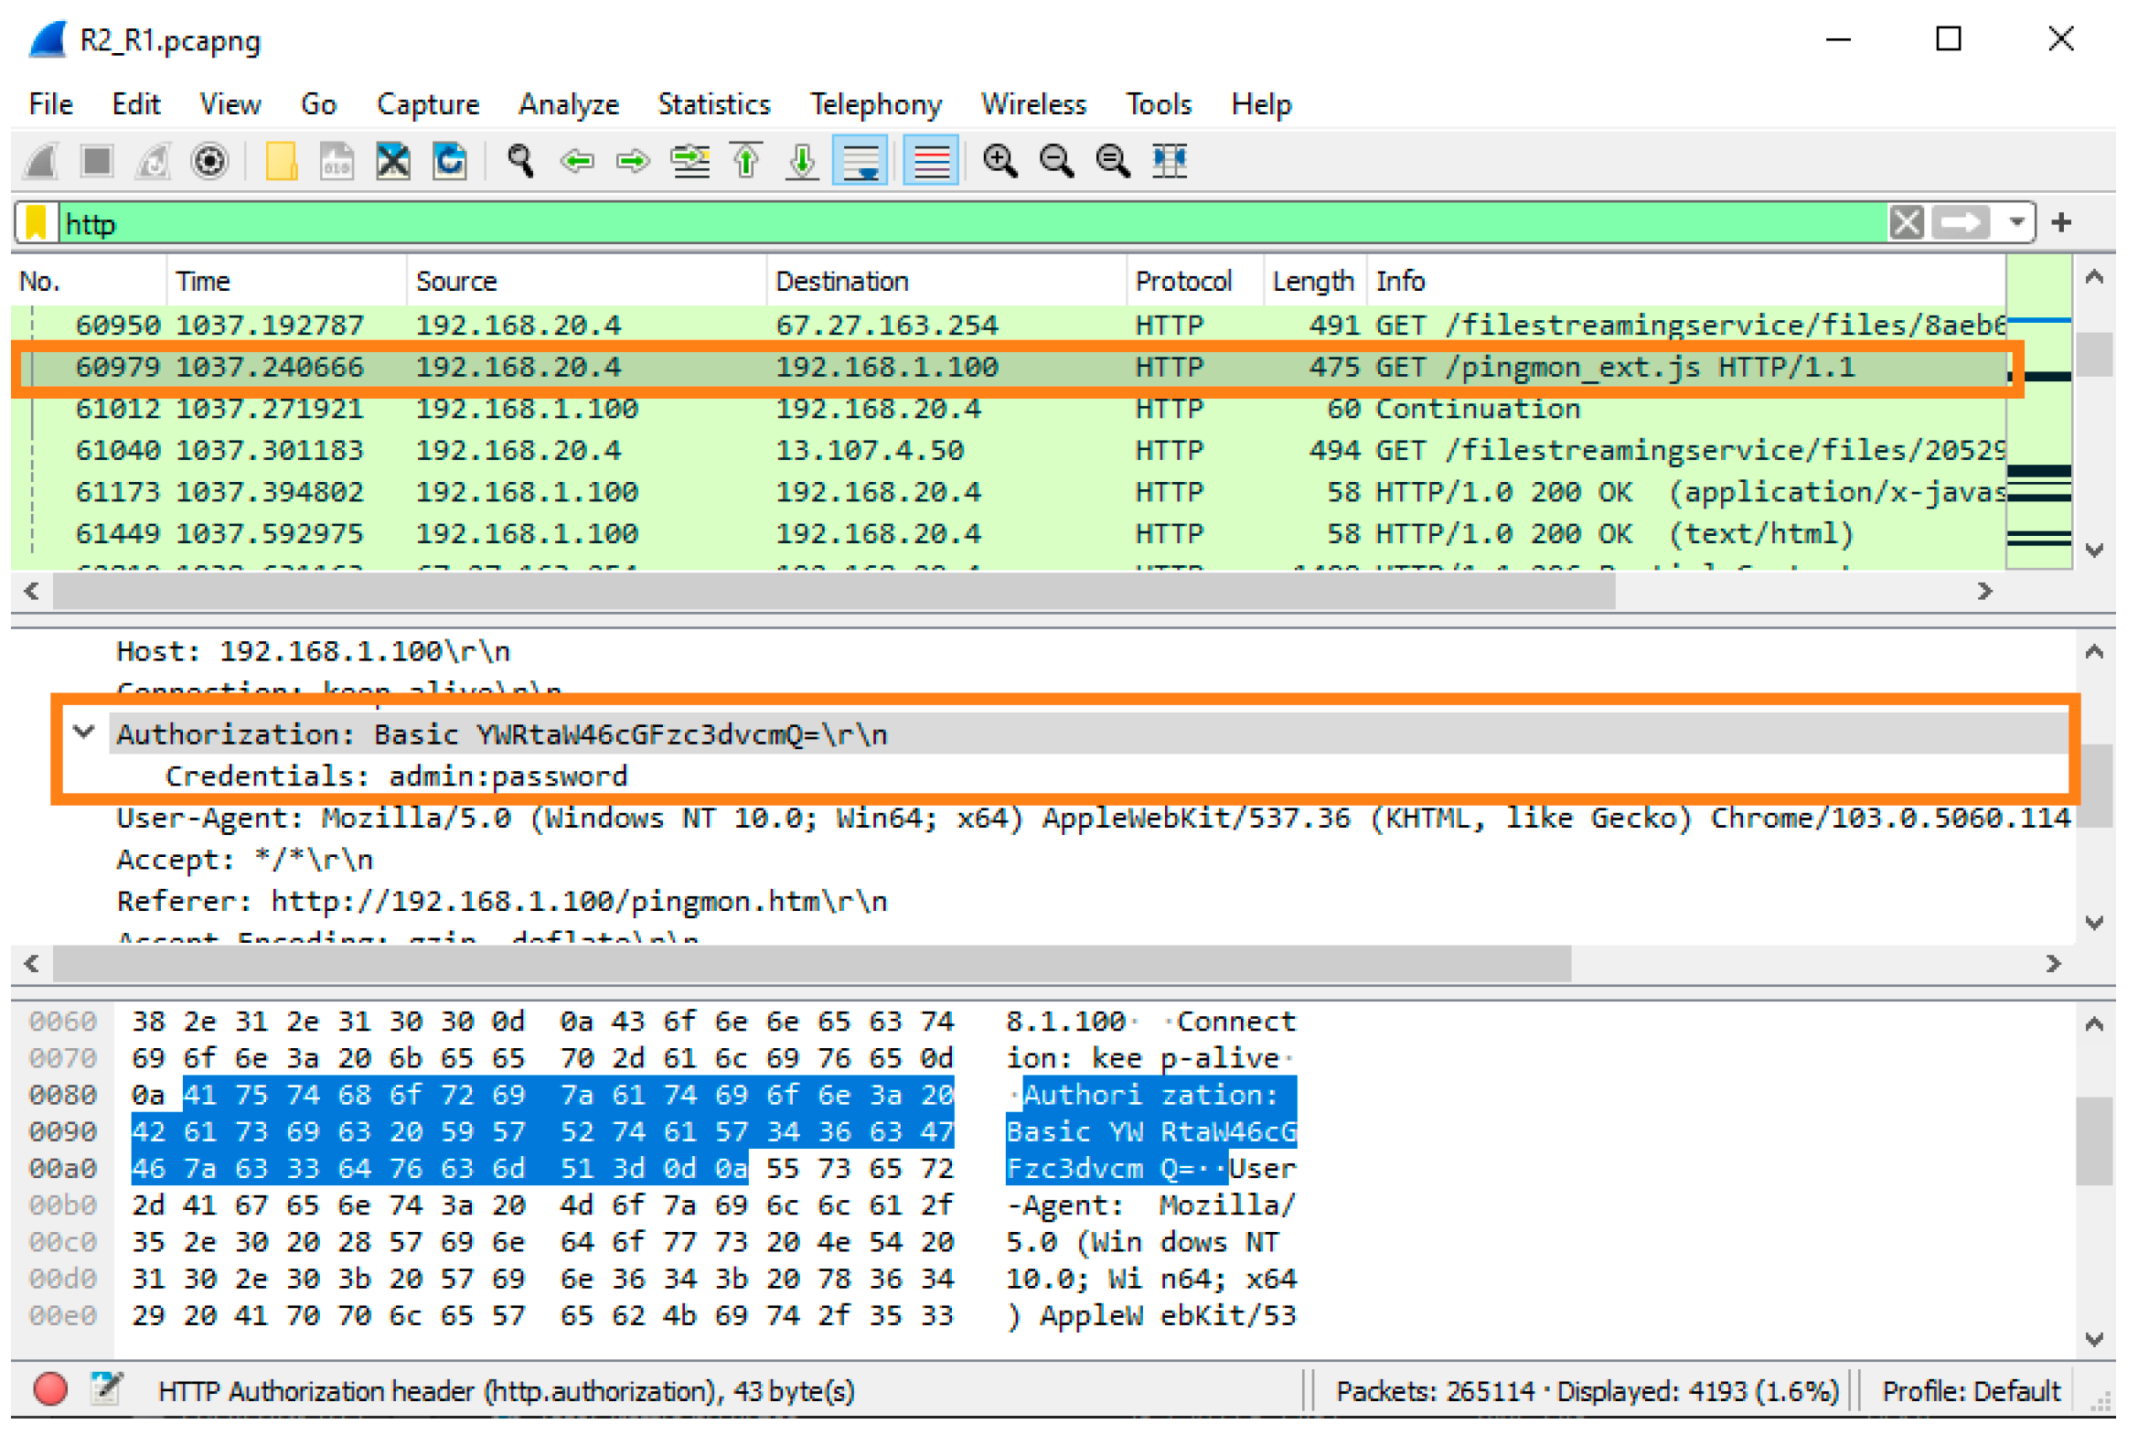Screen dimensions: 2138x1435
Task: Click the display filter bookmark icon
Action: pos(37,223)
